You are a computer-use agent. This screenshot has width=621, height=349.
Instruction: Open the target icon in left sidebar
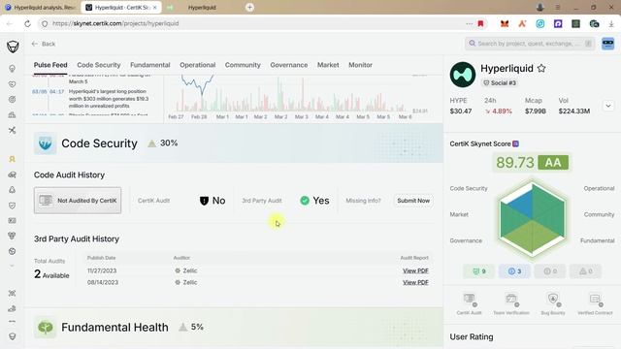coord(13,99)
